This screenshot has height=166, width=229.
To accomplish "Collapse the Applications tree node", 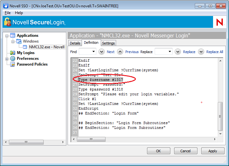I will coord(7,36).
